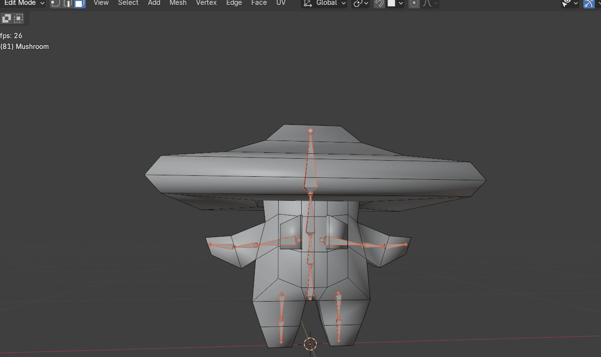Toggle the snap magnet
Viewport: 601px width, 357px height.
click(379, 3)
